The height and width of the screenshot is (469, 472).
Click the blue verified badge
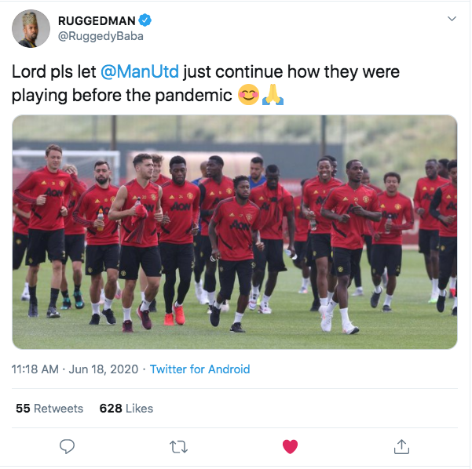pyautogui.click(x=145, y=20)
